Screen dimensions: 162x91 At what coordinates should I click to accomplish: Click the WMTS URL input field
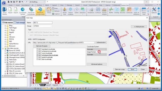(x=64, y=42)
